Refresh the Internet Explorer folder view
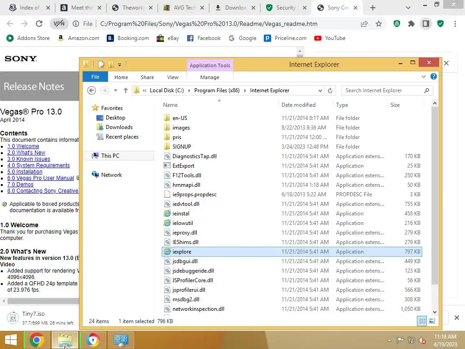Screen dimensions: 465x349 [x=330, y=90]
